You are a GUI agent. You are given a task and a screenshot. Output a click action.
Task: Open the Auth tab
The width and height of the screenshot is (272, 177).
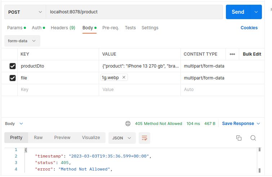pyautogui.click(x=38, y=28)
